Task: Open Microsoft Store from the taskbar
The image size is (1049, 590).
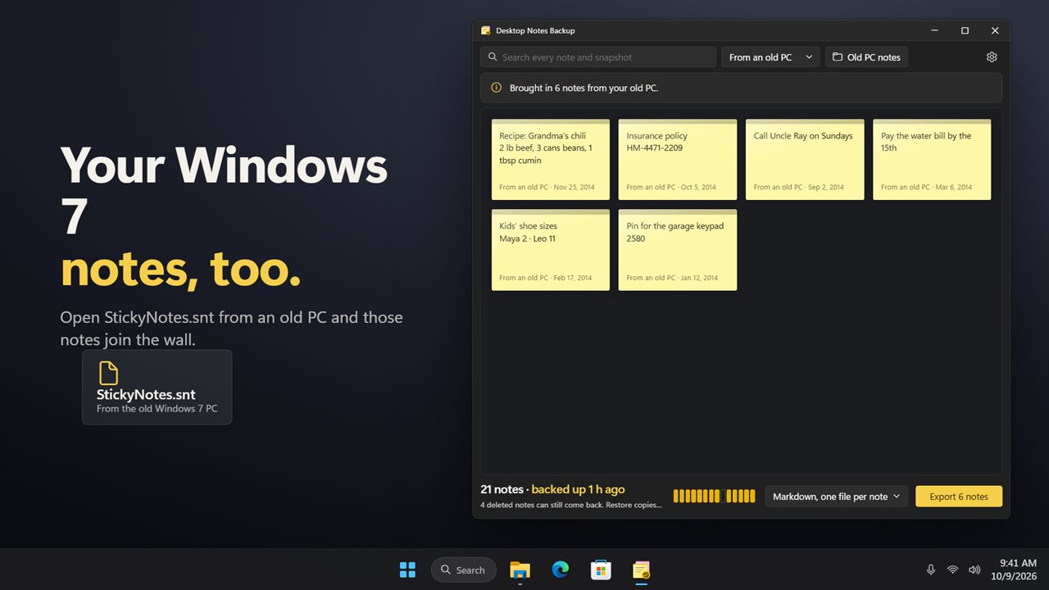Action: (x=601, y=570)
